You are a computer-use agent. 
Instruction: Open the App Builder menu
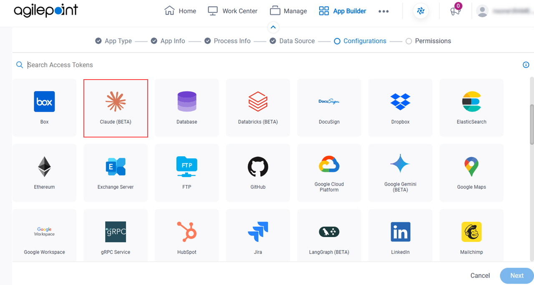point(343,11)
